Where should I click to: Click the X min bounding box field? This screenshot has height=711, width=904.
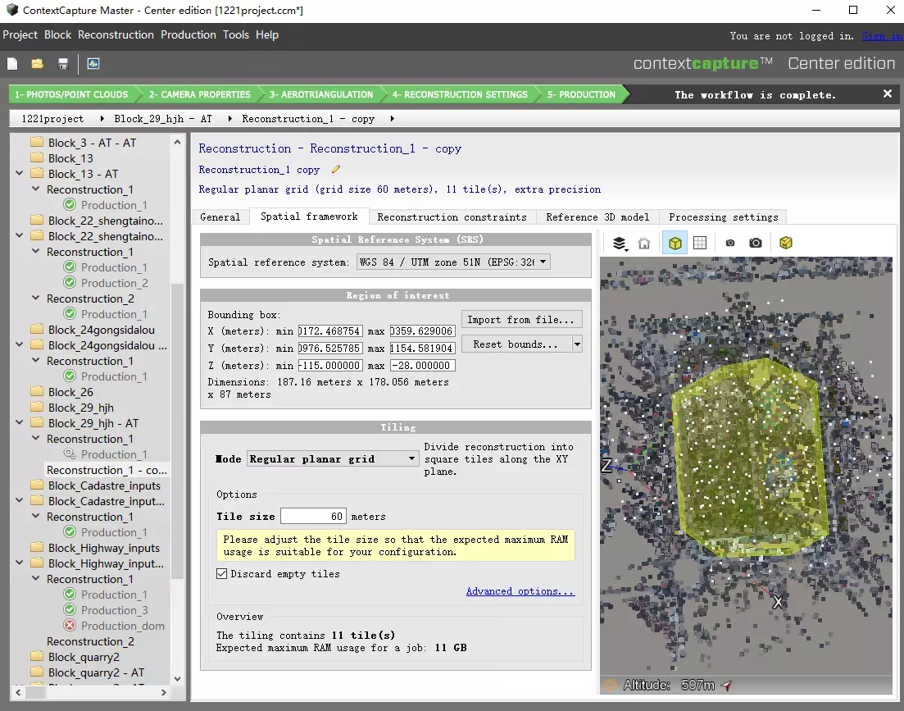(x=330, y=331)
